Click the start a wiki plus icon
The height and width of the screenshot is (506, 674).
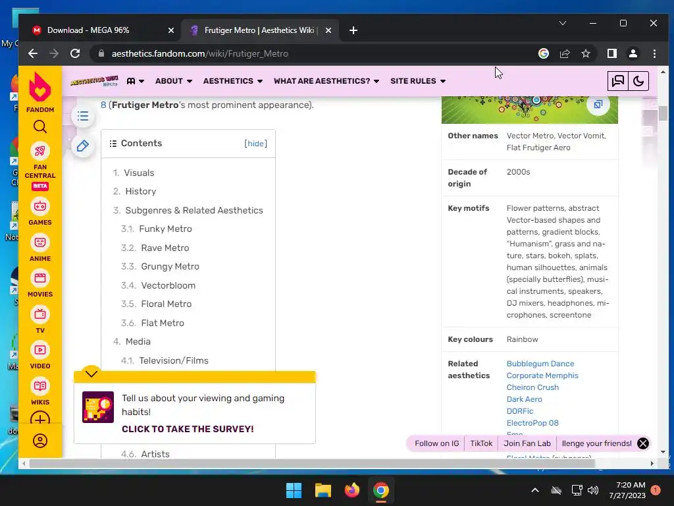coord(40,419)
